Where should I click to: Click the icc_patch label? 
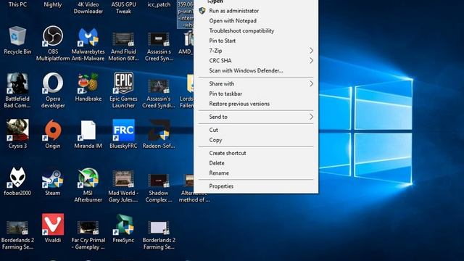coord(159,4)
